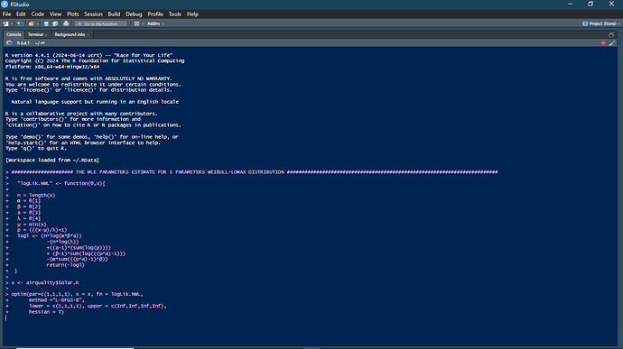This screenshot has height=349, width=623.
Task: Click the Open File folder icon
Action: click(31, 23)
